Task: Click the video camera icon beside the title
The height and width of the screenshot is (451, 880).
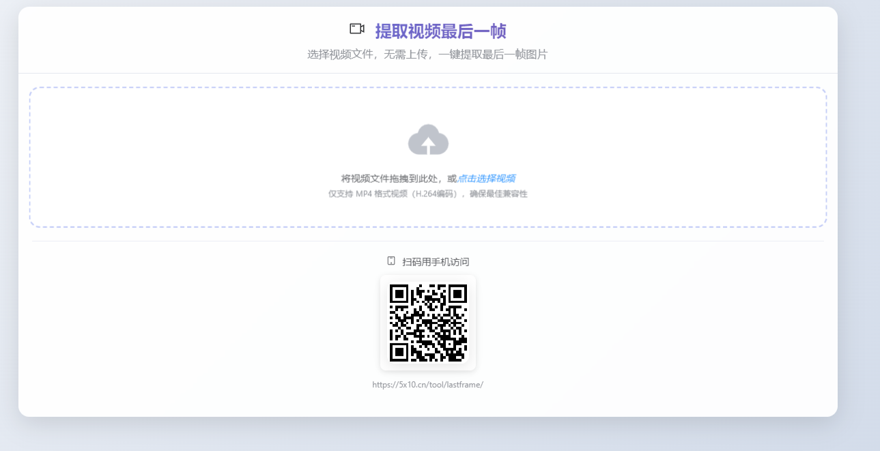Action: pyautogui.click(x=356, y=29)
